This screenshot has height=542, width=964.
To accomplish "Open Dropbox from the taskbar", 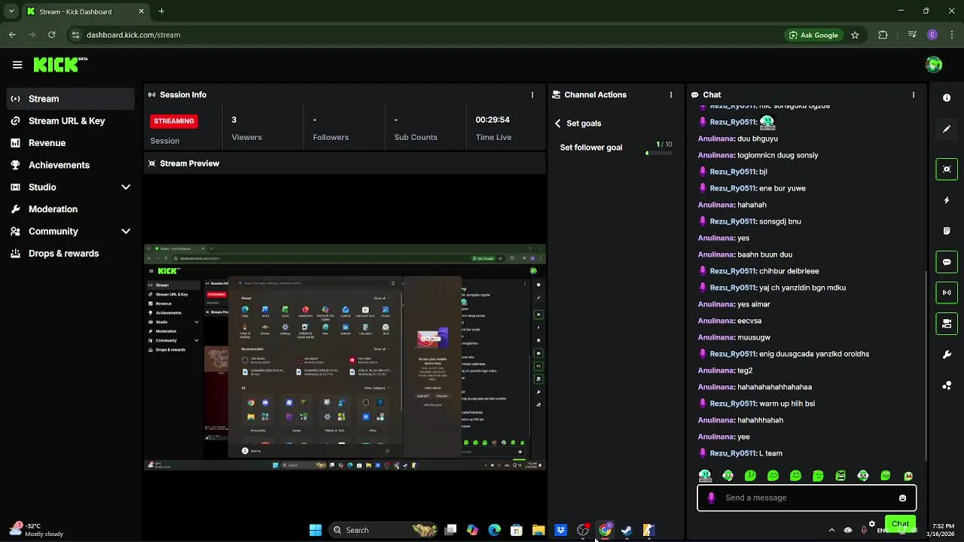I will 560,530.
